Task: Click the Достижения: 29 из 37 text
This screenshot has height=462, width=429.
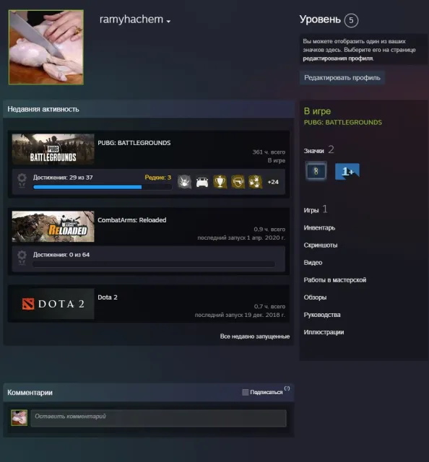Action: (x=63, y=178)
